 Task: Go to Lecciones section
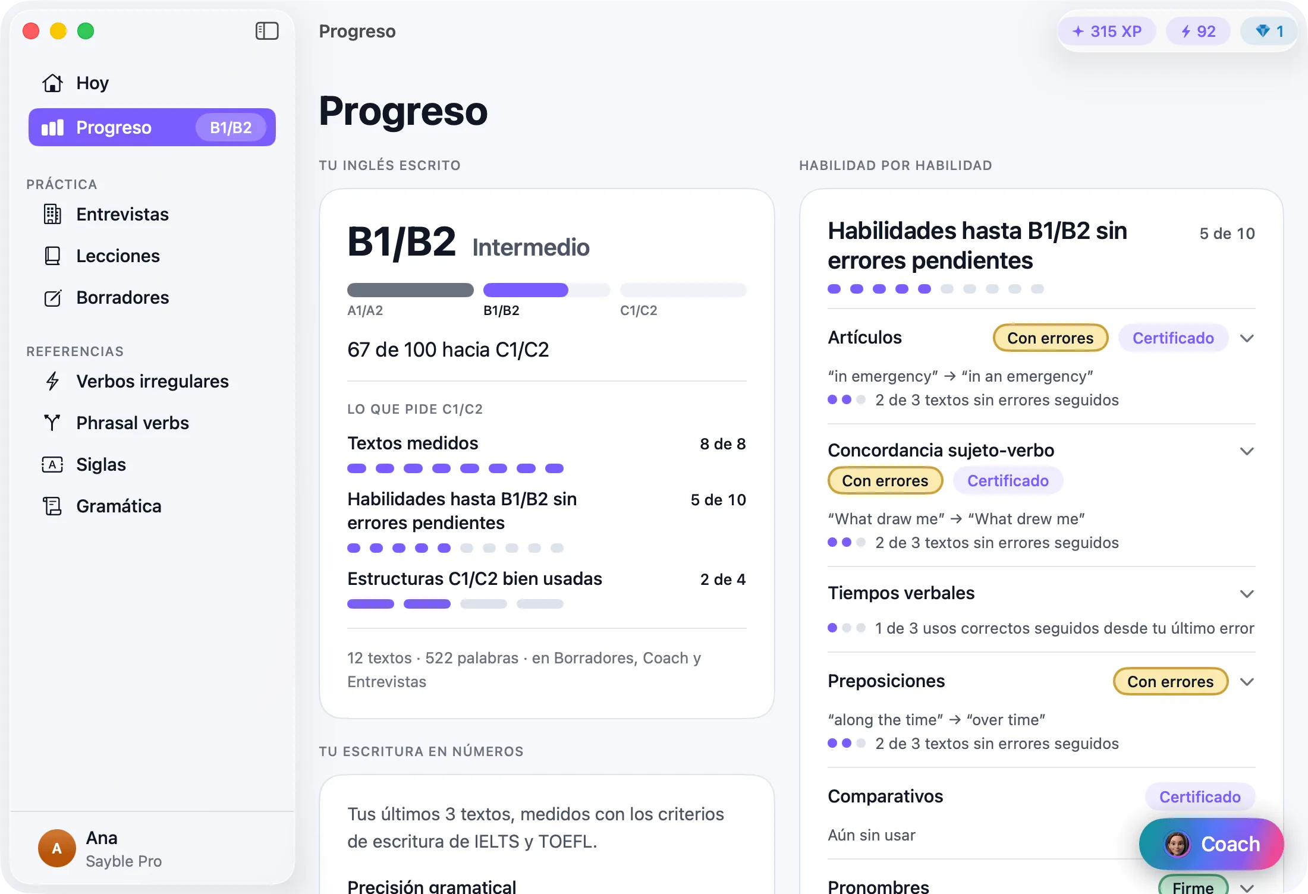tap(152, 256)
